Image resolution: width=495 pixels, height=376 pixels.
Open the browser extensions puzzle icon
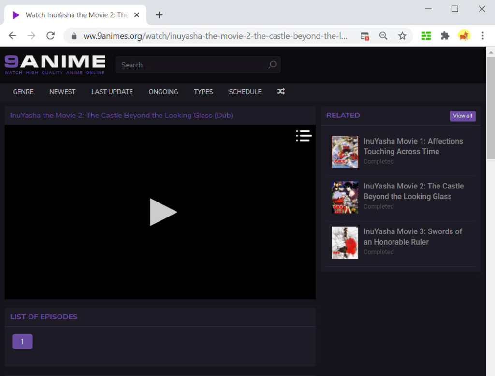tap(445, 35)
